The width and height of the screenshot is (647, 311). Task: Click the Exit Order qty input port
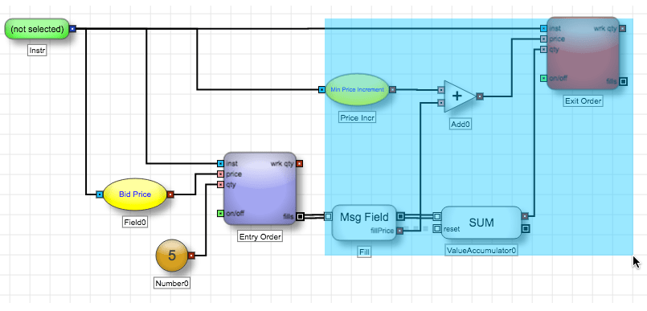pos(543,50)
